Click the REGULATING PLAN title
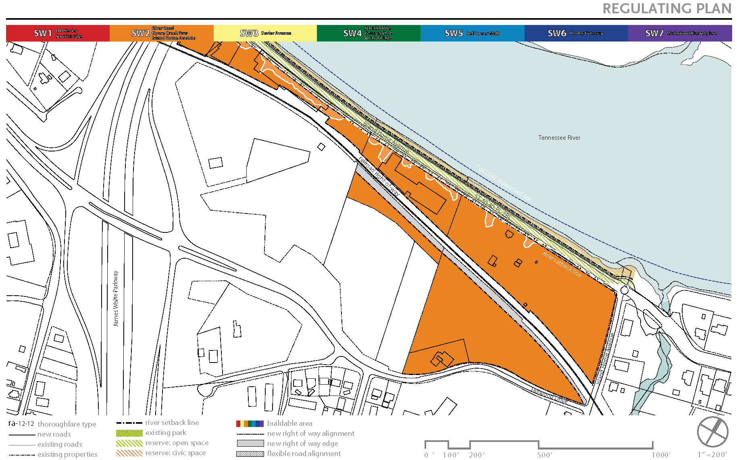Screen dimensions: 737x460 click(667, 9)
